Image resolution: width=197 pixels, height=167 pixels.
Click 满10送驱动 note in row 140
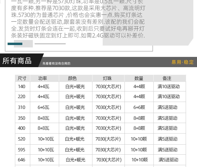point(169,87)
